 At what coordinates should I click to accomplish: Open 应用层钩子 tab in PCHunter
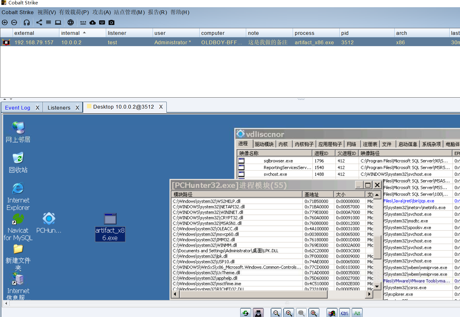[x=330, y=144]
